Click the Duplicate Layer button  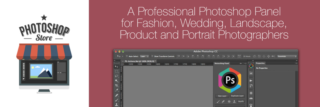point(237,96)
